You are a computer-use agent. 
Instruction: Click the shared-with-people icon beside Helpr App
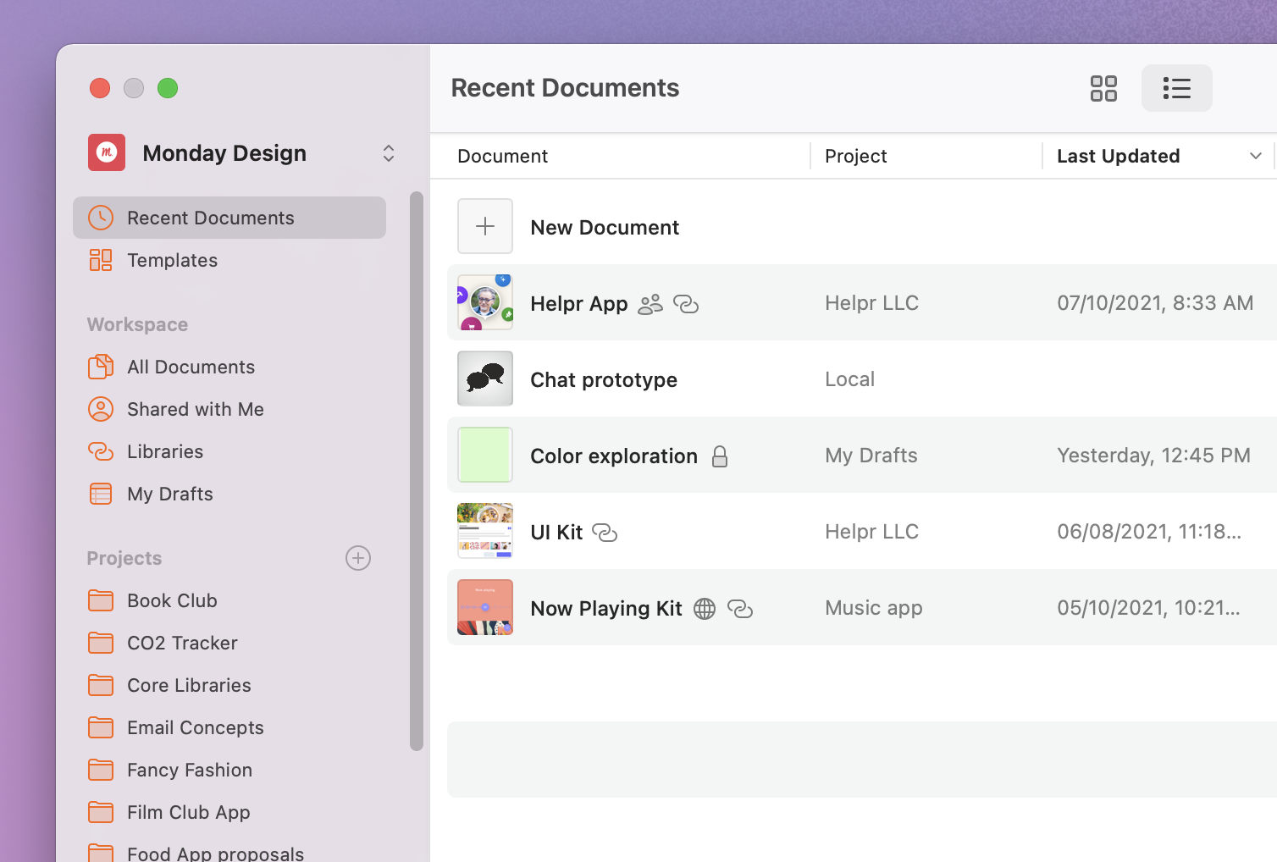[x=649, y=304]
